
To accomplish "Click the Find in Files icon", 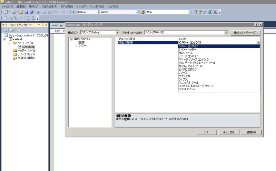I will pyautogui.click(x=142, y=12).
